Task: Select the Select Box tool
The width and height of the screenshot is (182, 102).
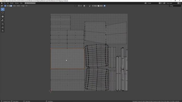Action: tap(3, 9)
